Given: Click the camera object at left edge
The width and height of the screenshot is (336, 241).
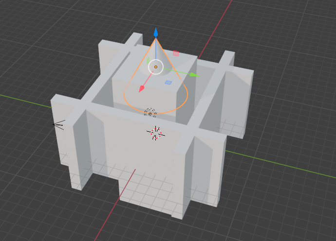Looking at the screenshot, I should coord(58,125).
